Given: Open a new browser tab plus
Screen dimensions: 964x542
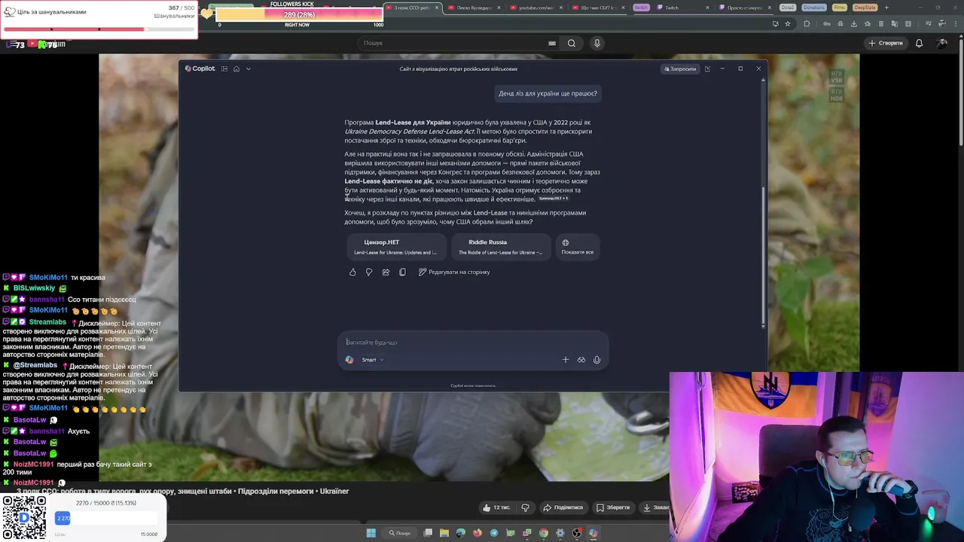Looking at the screenshot, I should [x=886, y=8].
